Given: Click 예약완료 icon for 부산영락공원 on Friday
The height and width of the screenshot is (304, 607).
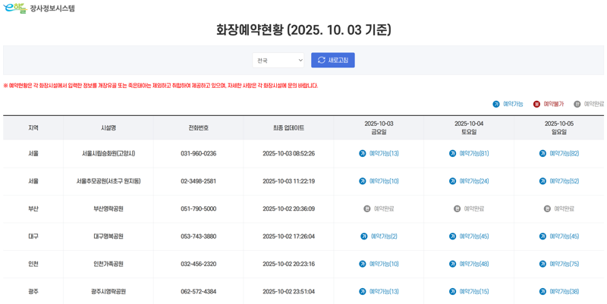Looking at the screenshot, I should (x=367, y=208).
